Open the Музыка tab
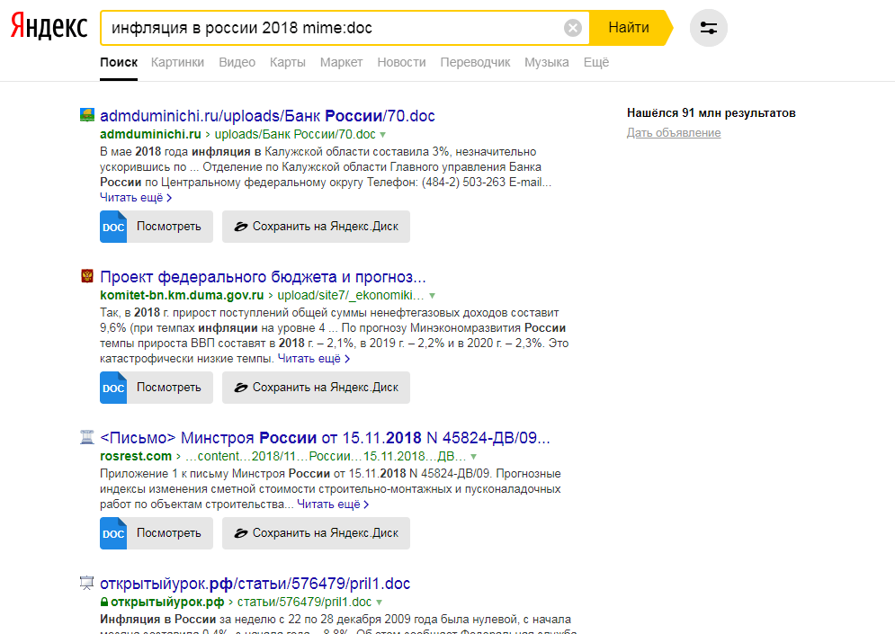This screenshot has width=895, height=634. [547, 62]
